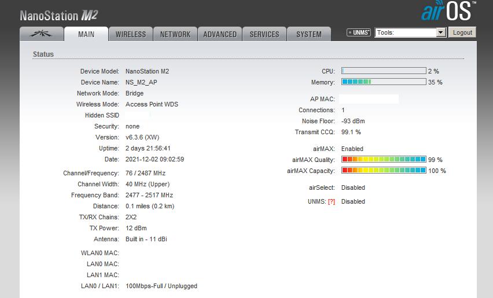Screen dimensions: 493x298
Task: Click the CPU usage bar
Action: (x=384, y=71)
